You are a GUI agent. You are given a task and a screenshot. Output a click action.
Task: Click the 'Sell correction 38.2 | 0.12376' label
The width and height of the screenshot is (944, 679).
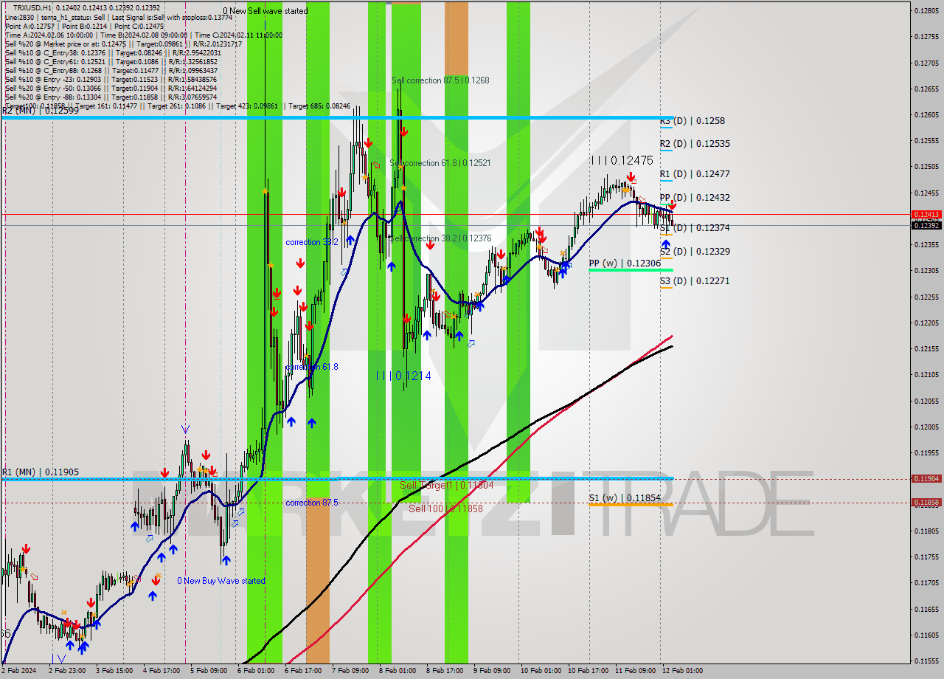coord(440,238)
